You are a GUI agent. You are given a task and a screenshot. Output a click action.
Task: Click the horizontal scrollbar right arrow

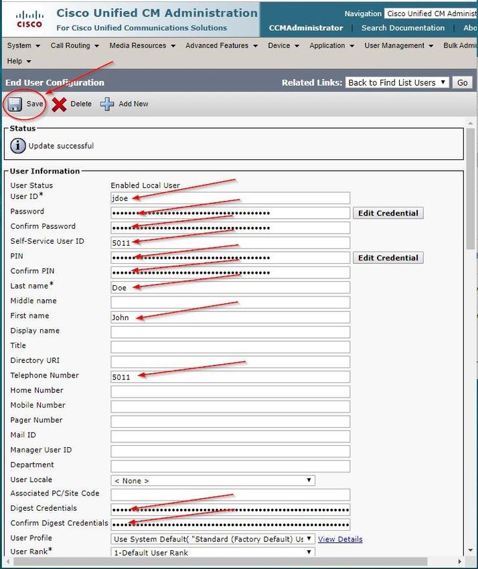[x=460, y=562]
